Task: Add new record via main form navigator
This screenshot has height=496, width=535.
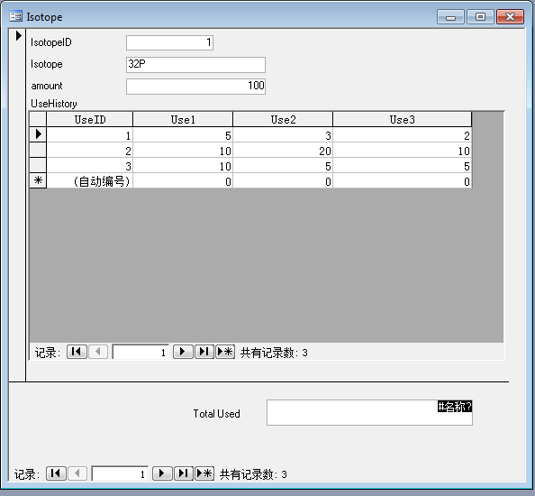Action: click(x=204, y=473)
